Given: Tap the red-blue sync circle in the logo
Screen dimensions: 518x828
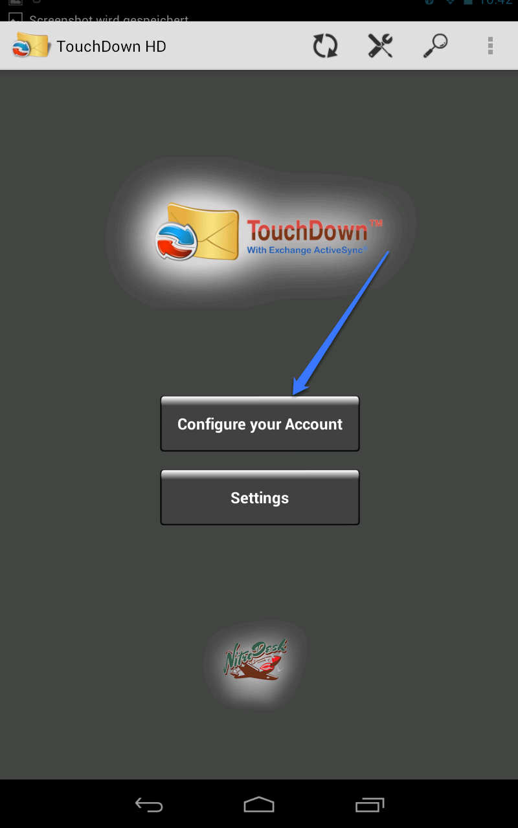Looking at the screenshot, I should pyautogui.click(x=175, y=241).
